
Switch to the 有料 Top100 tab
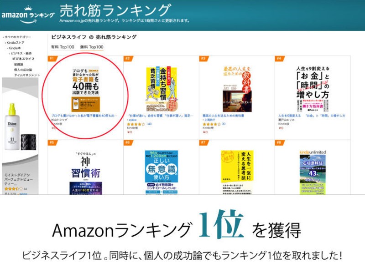[x=63, y=47]
